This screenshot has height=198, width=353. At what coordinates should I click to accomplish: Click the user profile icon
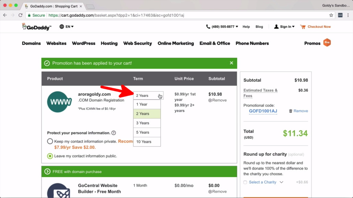[276, 27]
